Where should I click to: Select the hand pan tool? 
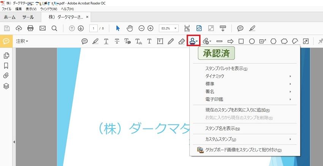(130, 28)
